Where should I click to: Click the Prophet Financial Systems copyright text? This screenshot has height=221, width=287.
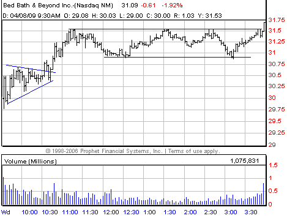pos(104,151)
